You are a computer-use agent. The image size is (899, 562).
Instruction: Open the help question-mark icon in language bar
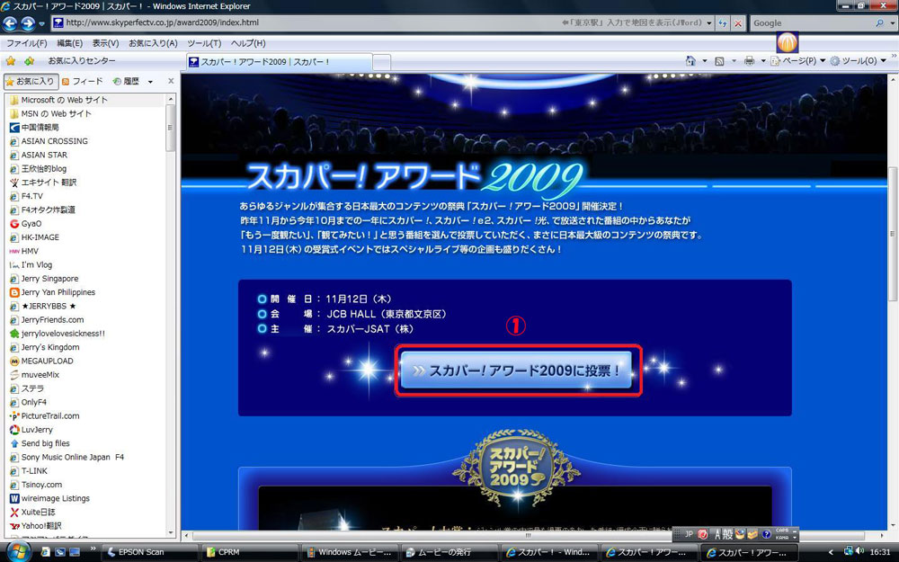click(x=766, y=534)
